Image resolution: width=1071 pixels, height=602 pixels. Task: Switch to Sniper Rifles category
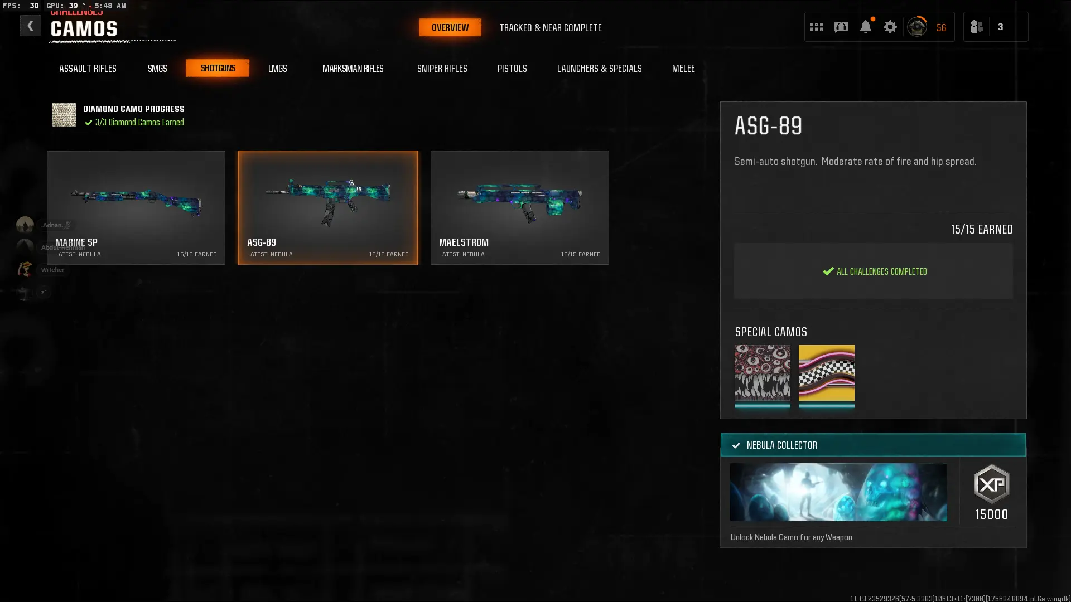[x=442, y=68]
